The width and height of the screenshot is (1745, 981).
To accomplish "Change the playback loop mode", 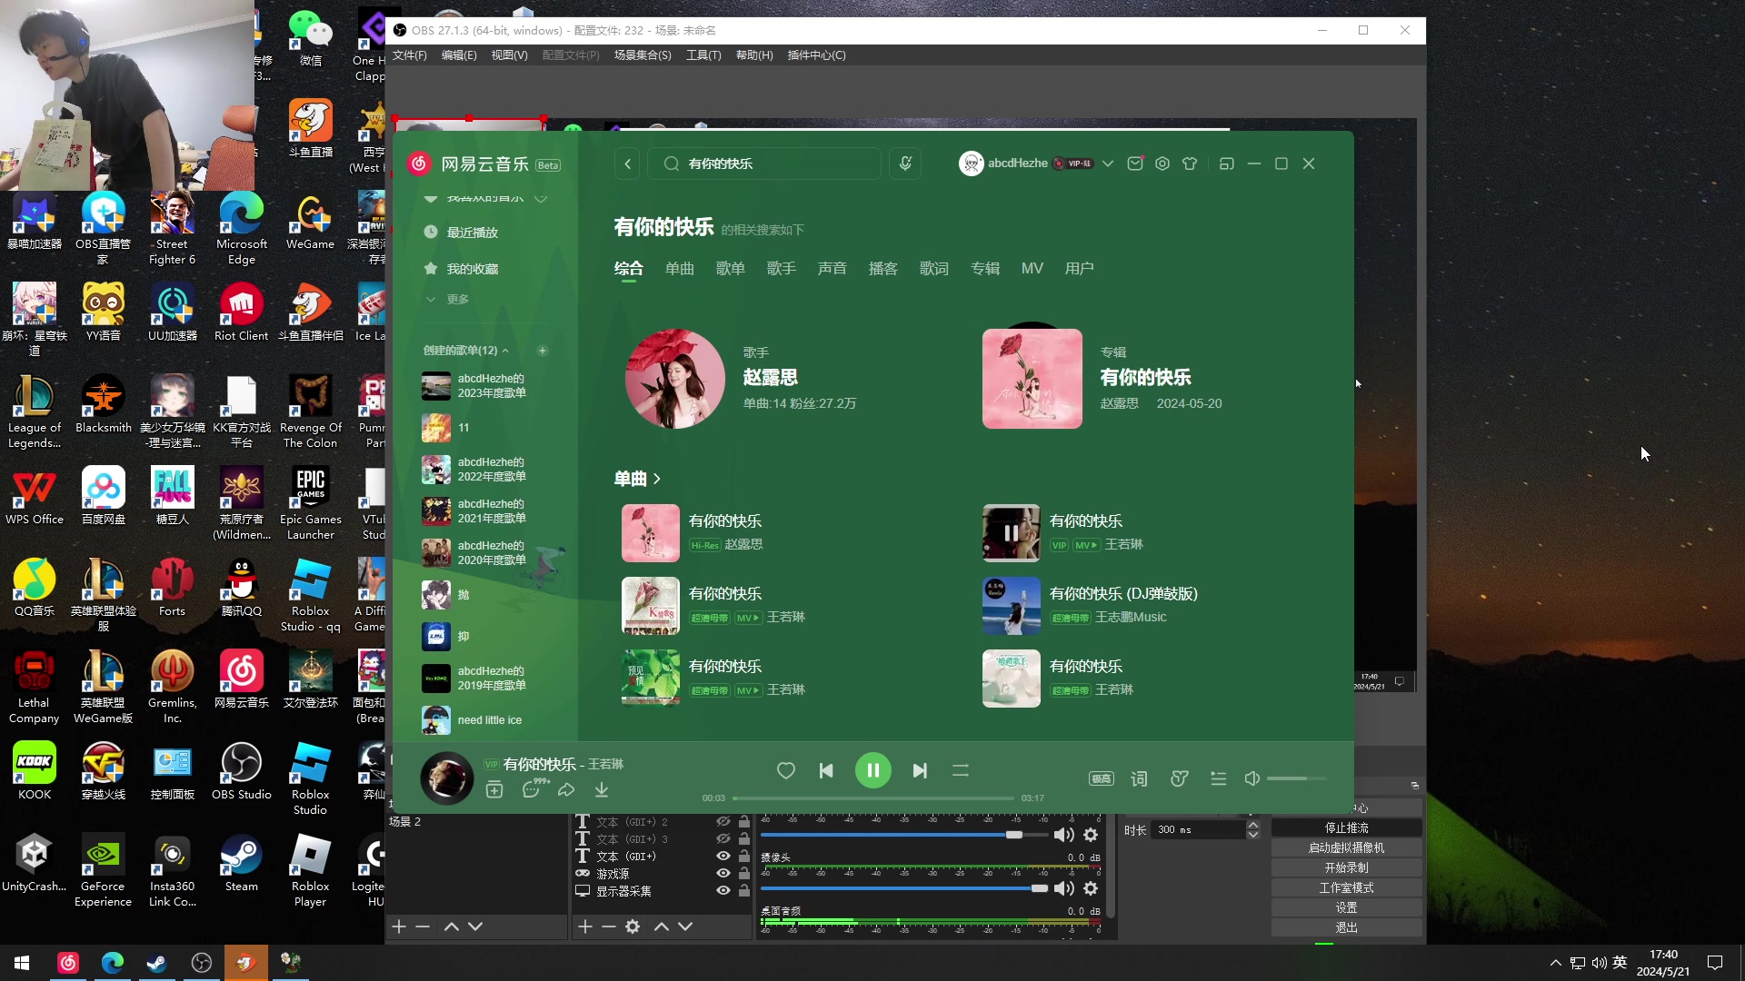I will tap(961, 770).
